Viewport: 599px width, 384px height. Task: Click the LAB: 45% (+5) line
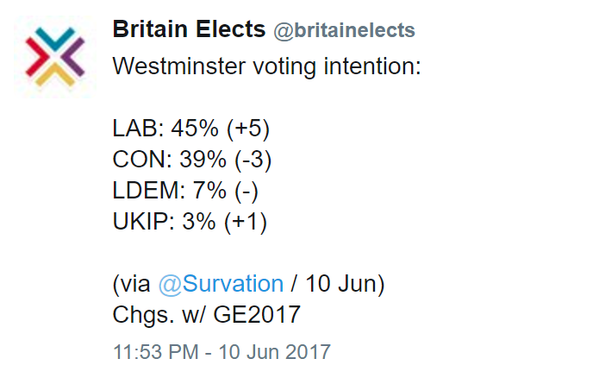coord(191,128)
